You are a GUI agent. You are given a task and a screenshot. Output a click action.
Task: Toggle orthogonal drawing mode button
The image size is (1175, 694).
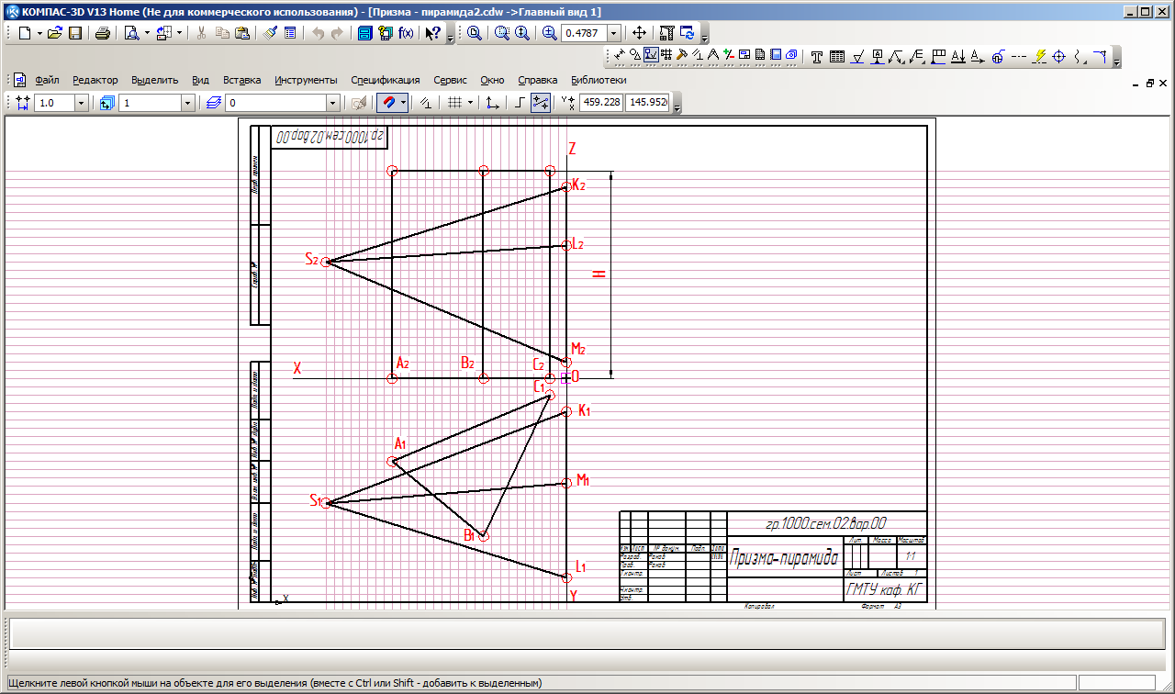[518, 103]
